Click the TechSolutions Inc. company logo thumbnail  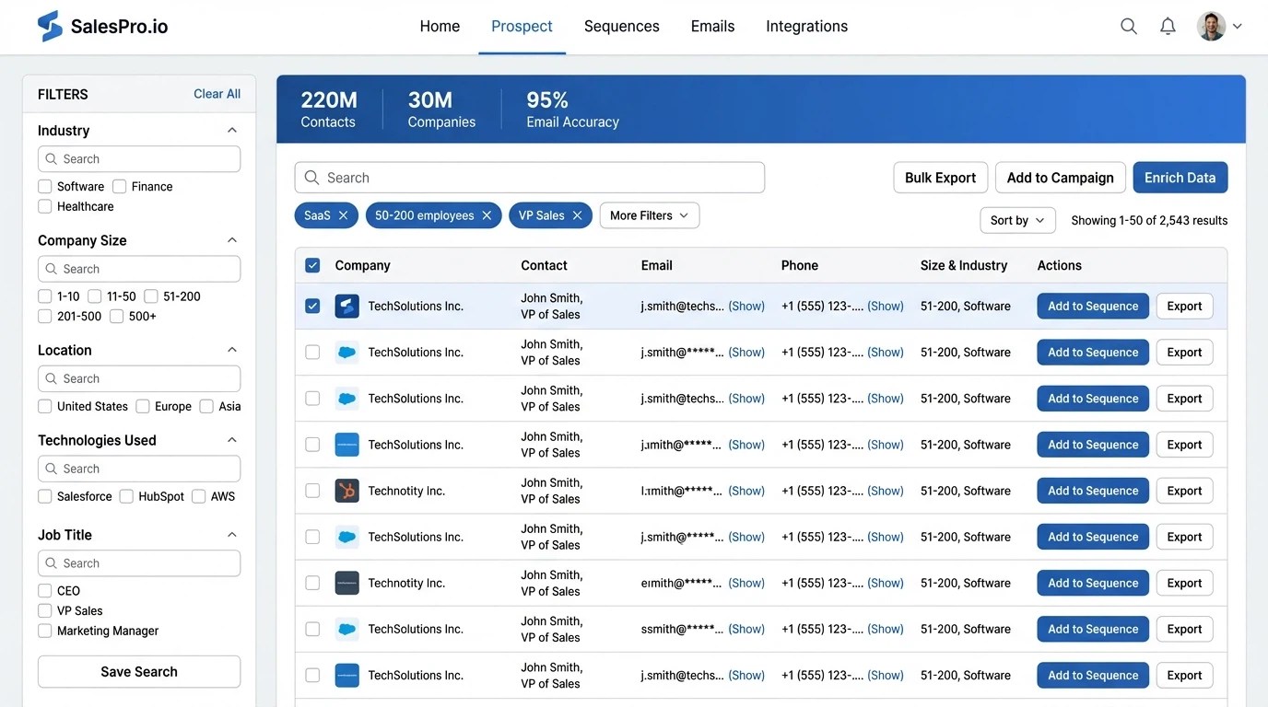click(x=346, y=306)
